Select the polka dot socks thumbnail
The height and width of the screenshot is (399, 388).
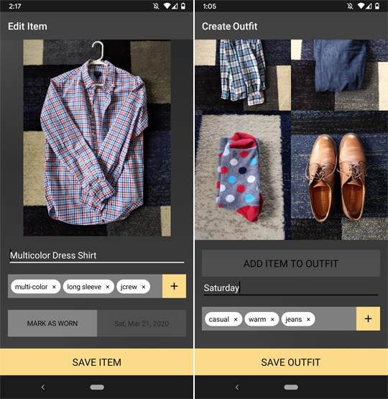click(x=243, y=175)
